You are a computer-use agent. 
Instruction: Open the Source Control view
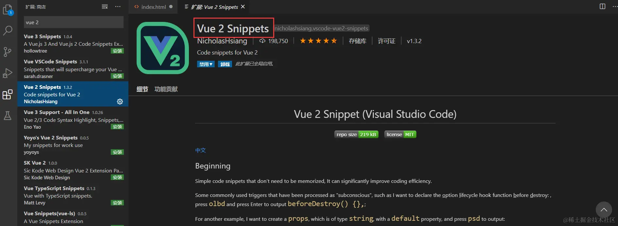[8, 52]
